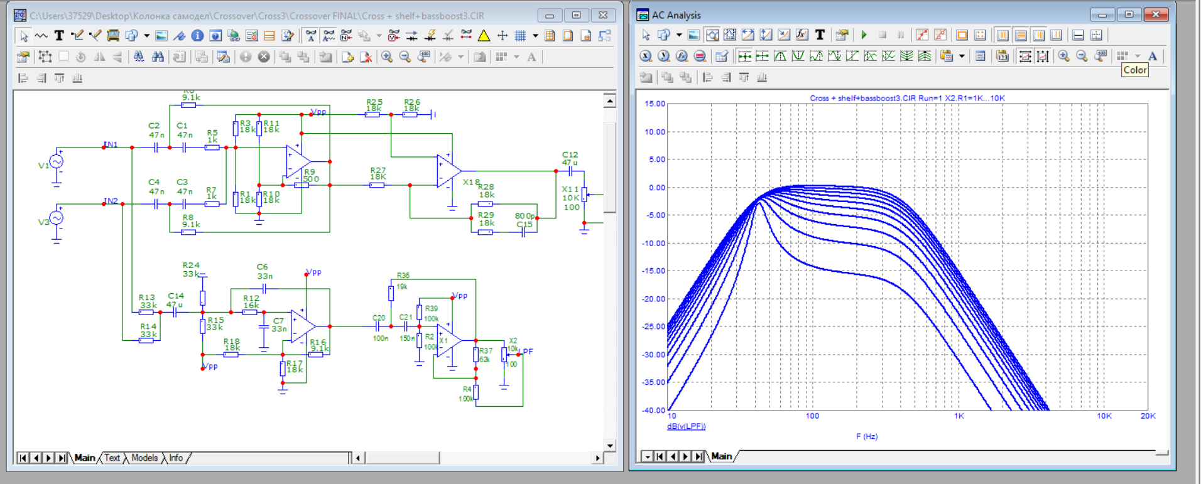Screen dimensions: 1201x484
Task: Toggle horizontal auto-scale button in AC Analysis
Action: tap(1025, 55)
